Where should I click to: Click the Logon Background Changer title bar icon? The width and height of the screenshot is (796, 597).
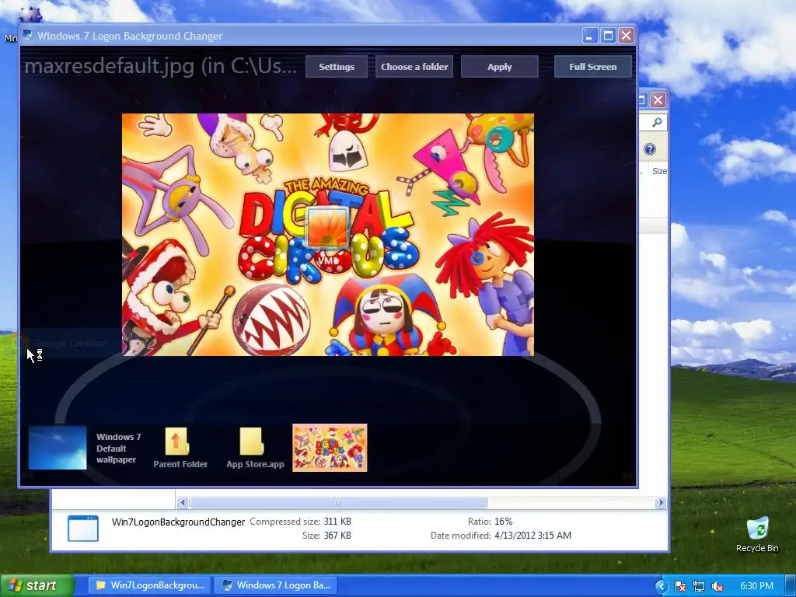28,36
